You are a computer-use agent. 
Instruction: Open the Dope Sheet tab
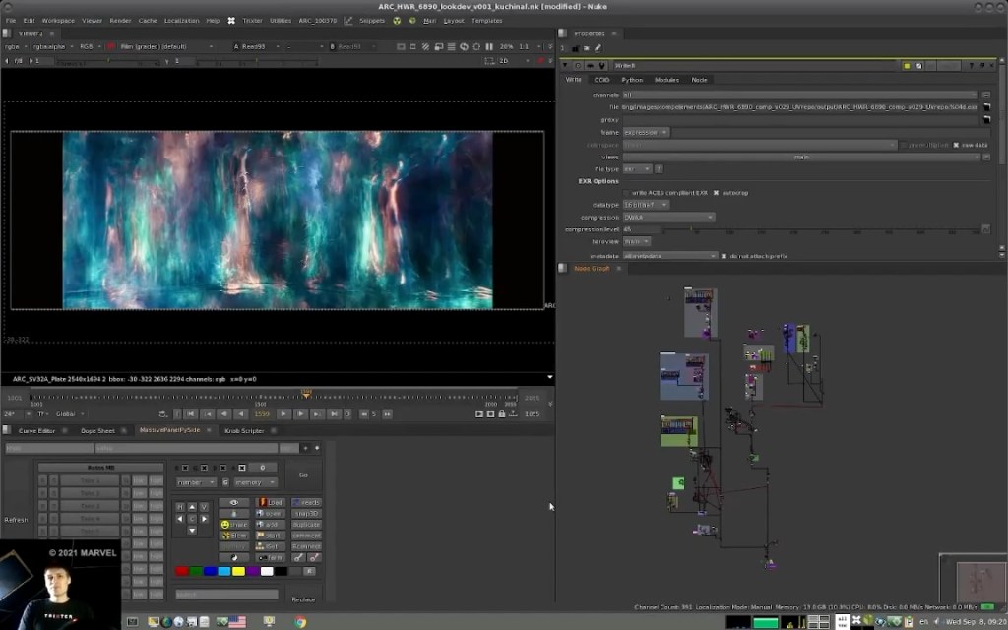point(98,430)
